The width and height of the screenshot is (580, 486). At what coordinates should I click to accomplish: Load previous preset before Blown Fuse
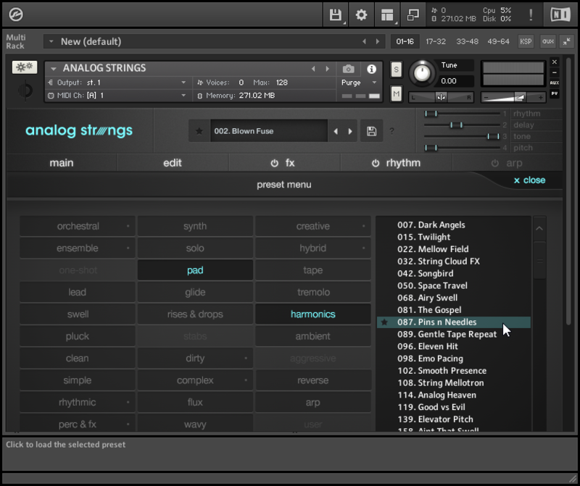336,131
